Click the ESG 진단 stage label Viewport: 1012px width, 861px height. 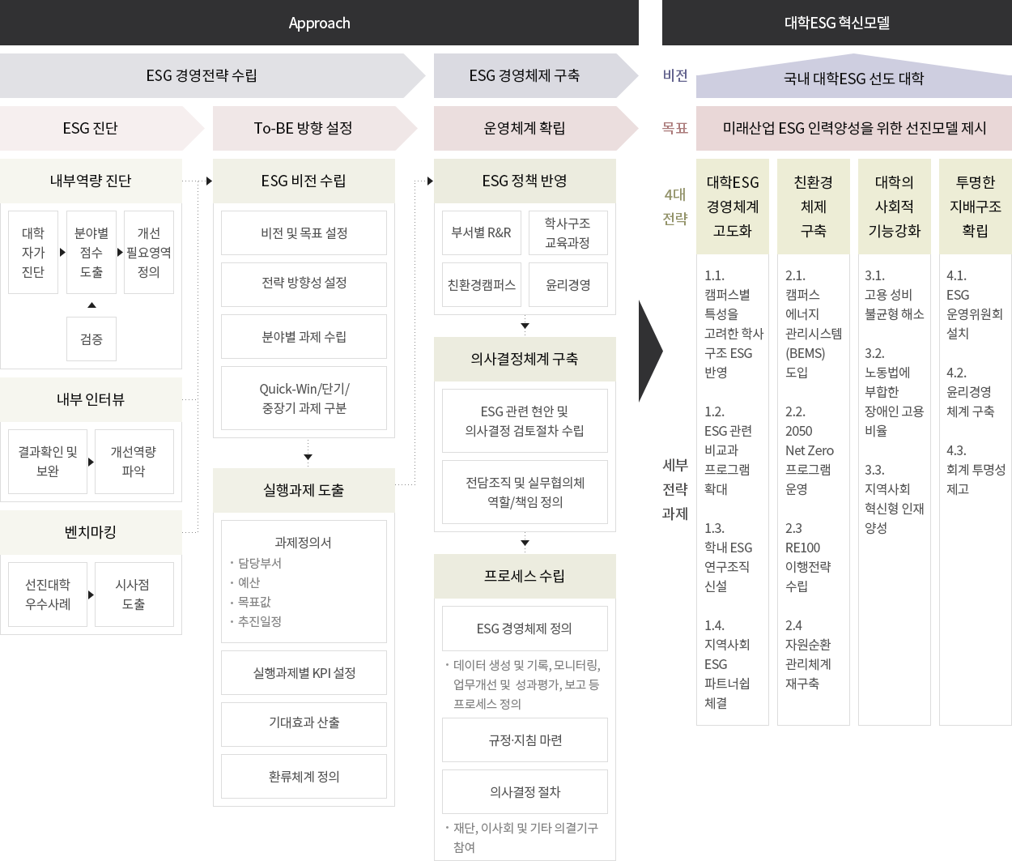click(89, 128)
